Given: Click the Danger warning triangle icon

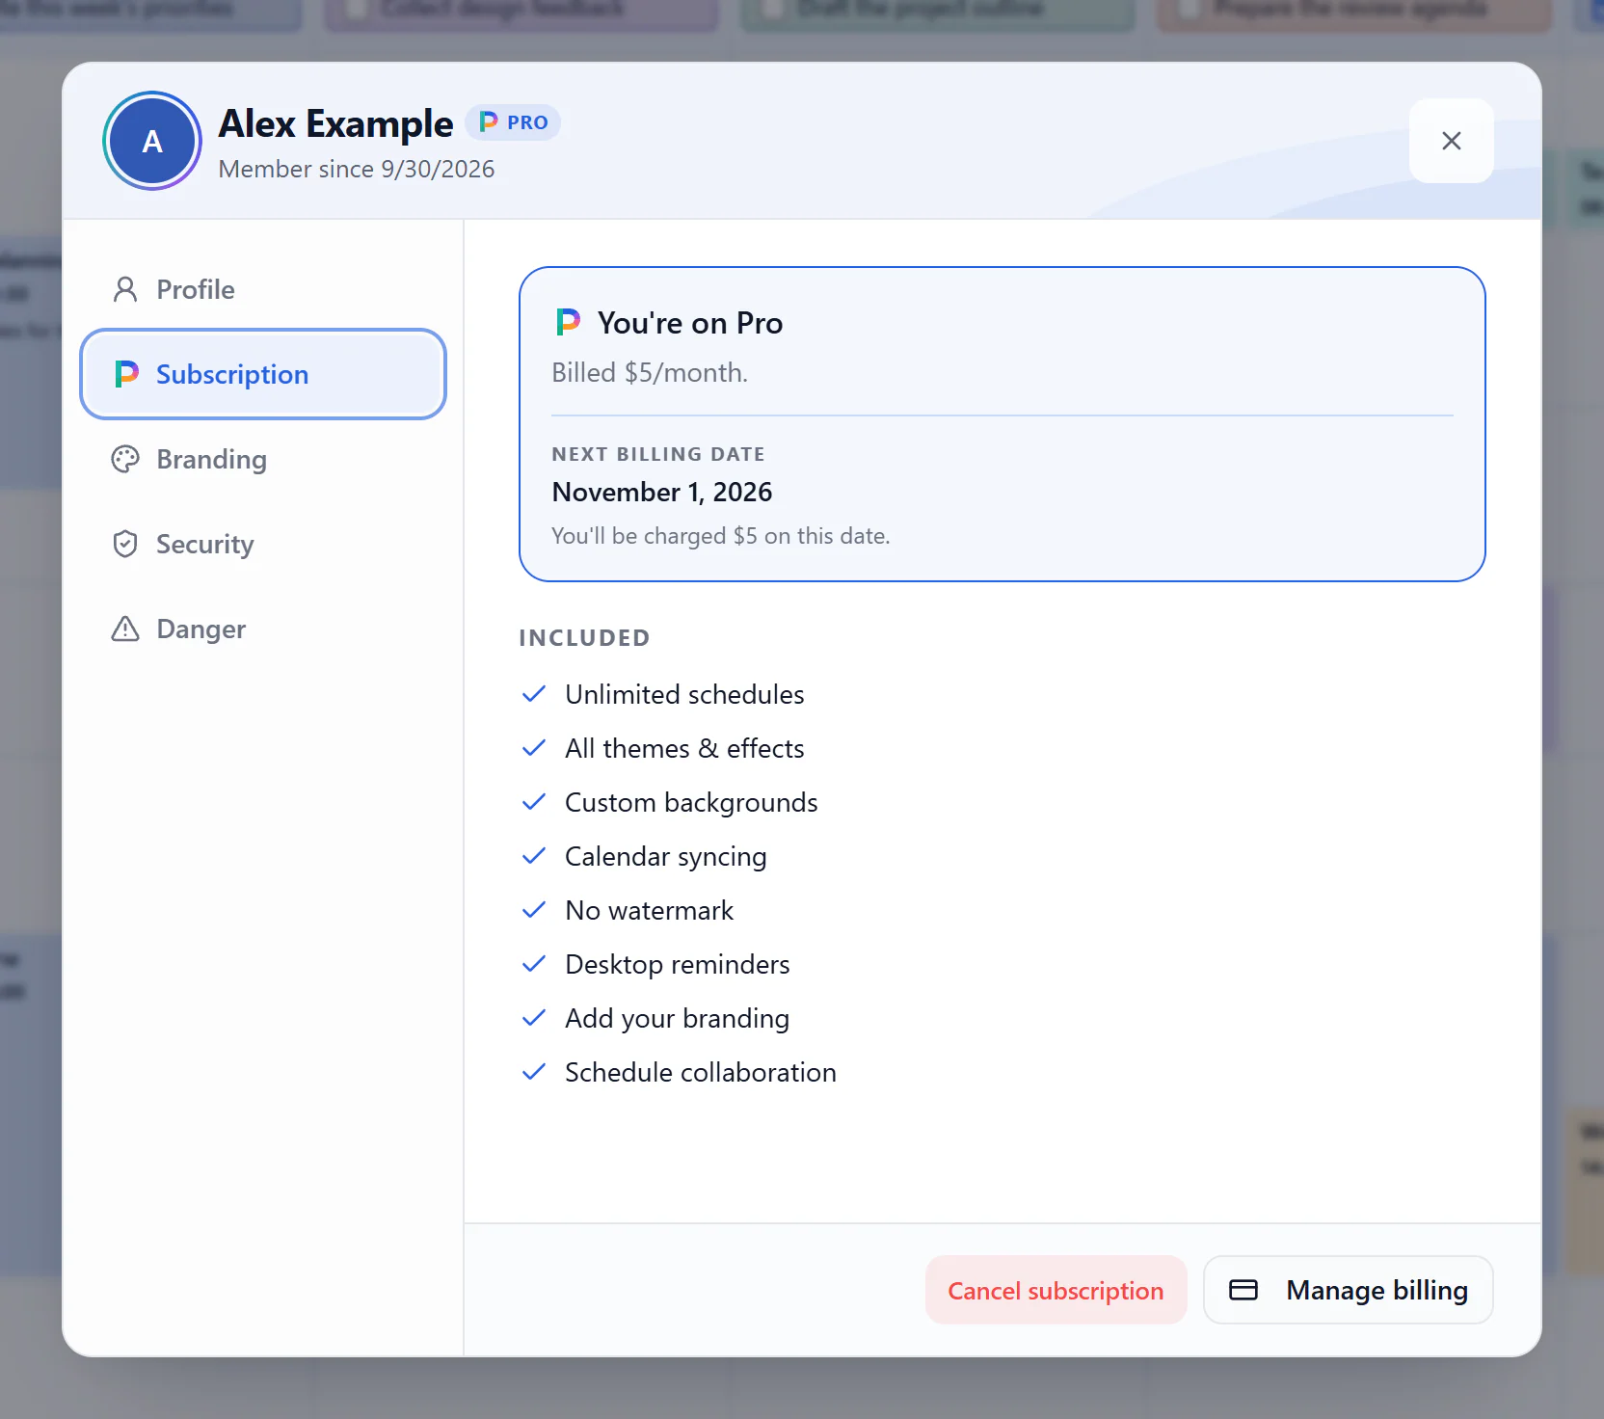Looking at the screenshot, I should (x=125, y=629).
